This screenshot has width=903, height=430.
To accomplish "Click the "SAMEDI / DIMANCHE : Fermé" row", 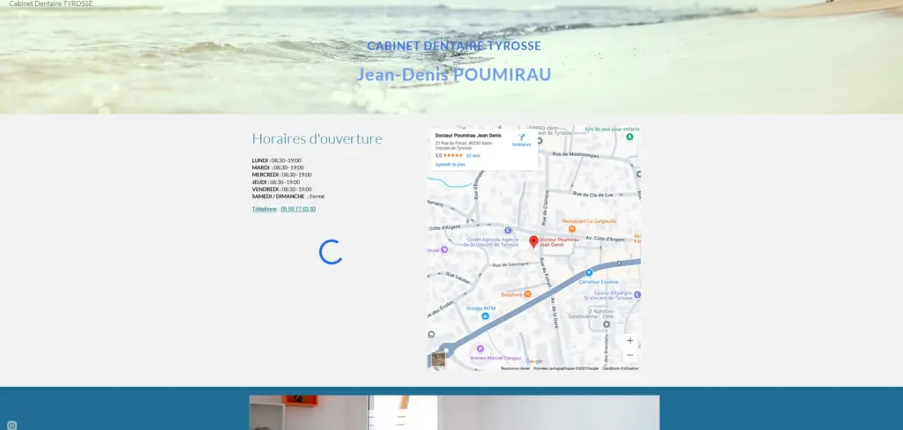I will pyautogui.click(x=288, y=196).
